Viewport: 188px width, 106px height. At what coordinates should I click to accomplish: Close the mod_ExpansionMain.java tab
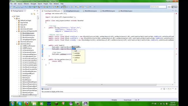tap(62, 11)
